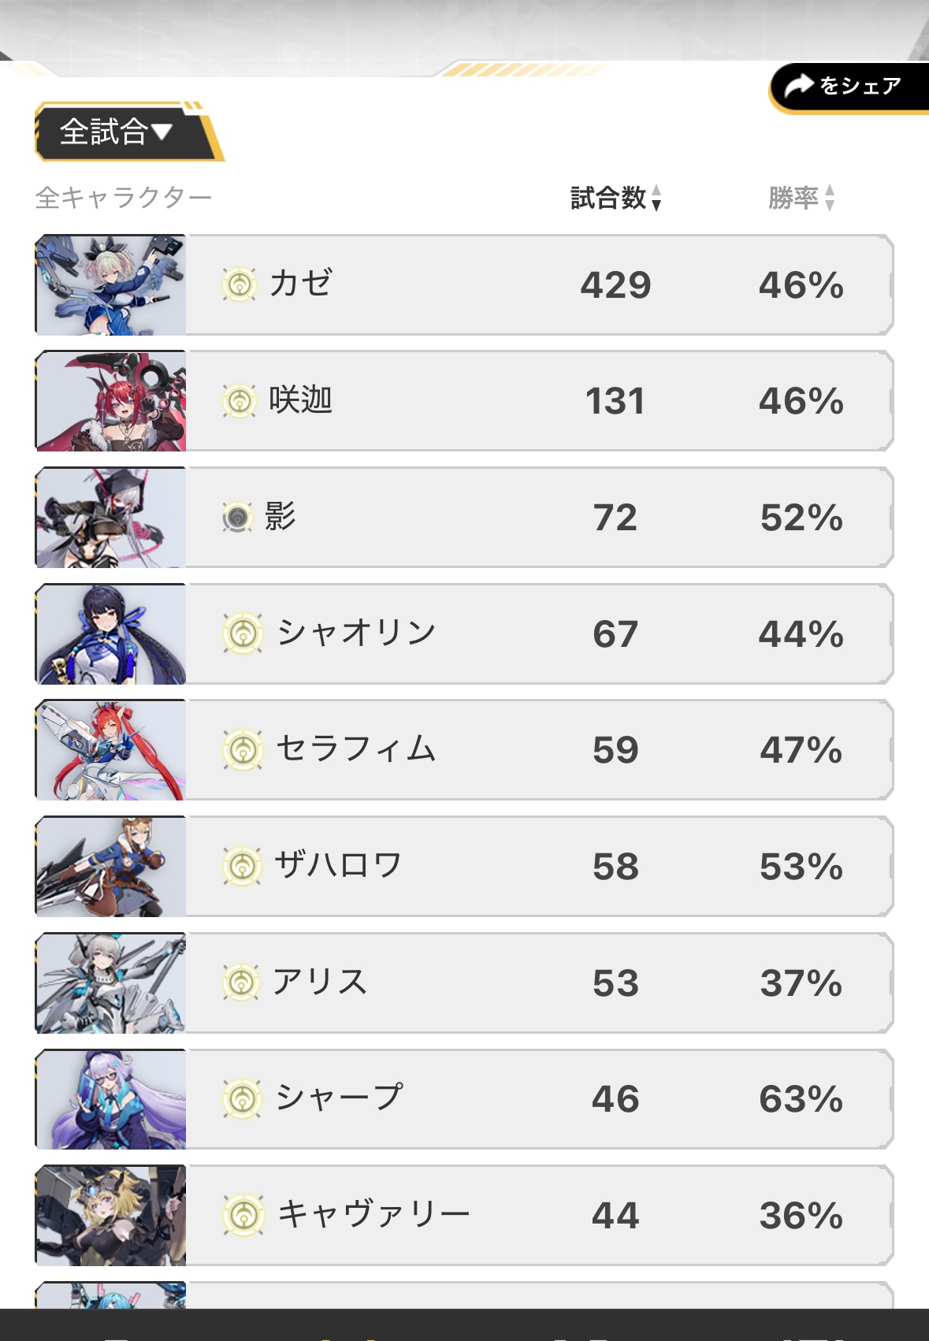929x1341 pixels.
Task: Select the キャヴァリー character name
Action: click(x=373, y=1214)
